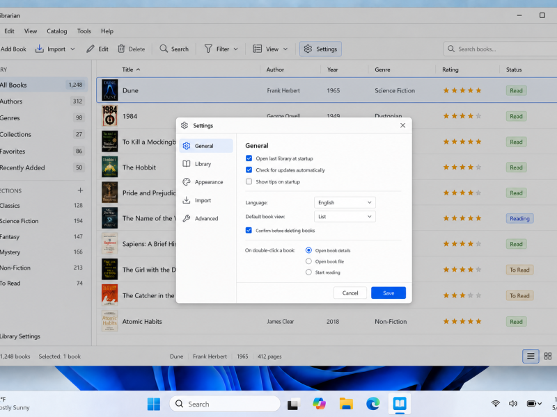Switch to list view icon in status bar

[x=531, y=356]
